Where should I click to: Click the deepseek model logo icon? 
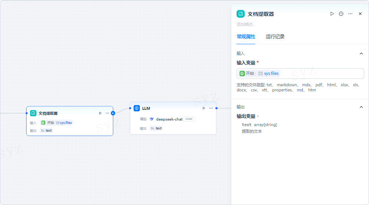(152, 119)
